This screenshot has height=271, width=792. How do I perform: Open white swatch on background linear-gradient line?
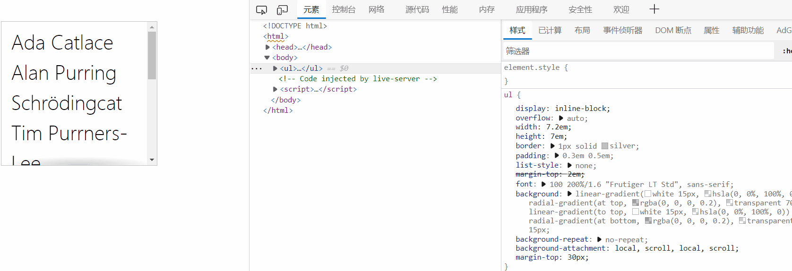click(648, 194)
